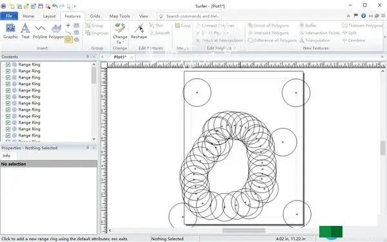
Task: Click the Ungroup button
Action: click(97, 33)
